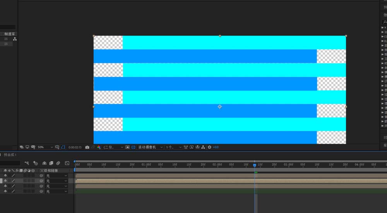This screenshot has width=387, height=213.
Task: Click the 02:00f mark on time ruler
Action: (217, 165)
